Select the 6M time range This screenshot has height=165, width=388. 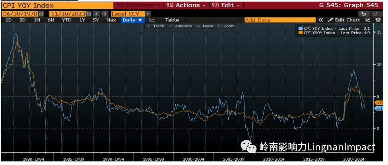51,20
